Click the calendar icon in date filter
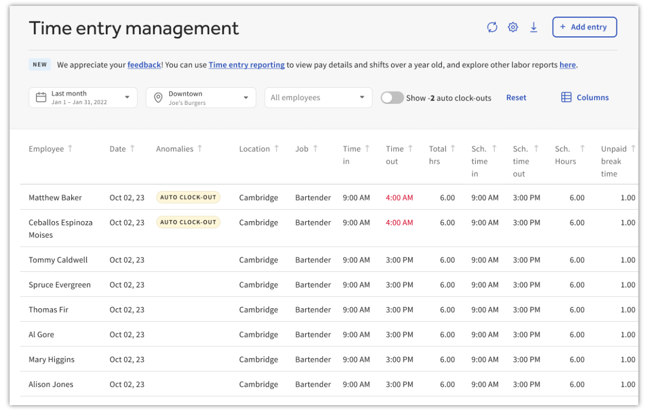 [x=42, y=97]
